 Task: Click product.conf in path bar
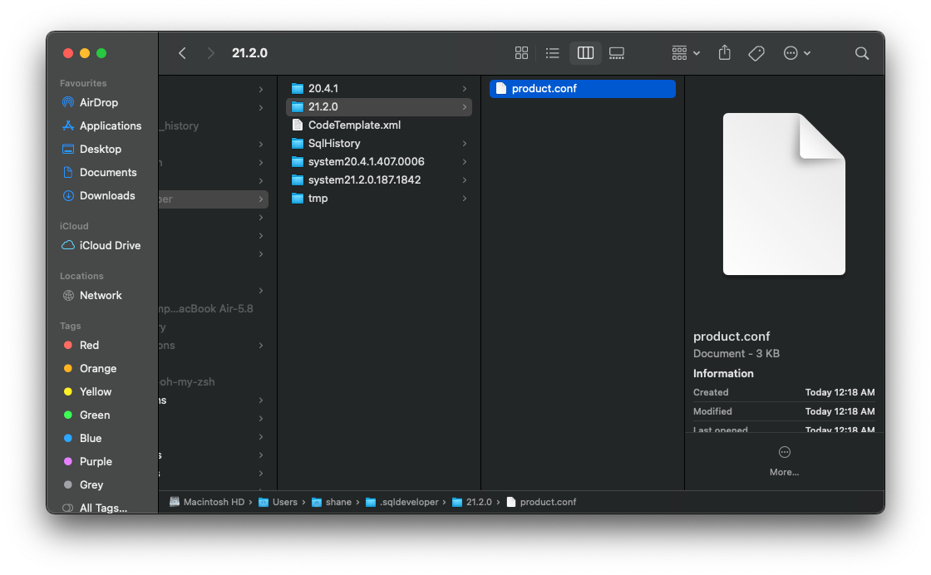[x=541, y=502]
